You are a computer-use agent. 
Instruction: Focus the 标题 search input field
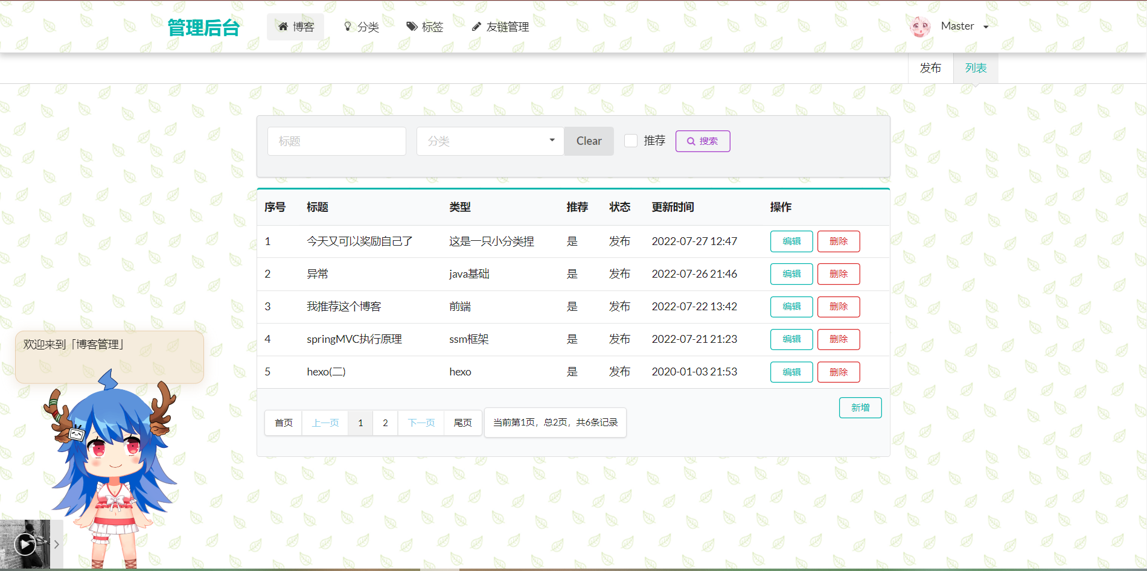coord(337,141)
